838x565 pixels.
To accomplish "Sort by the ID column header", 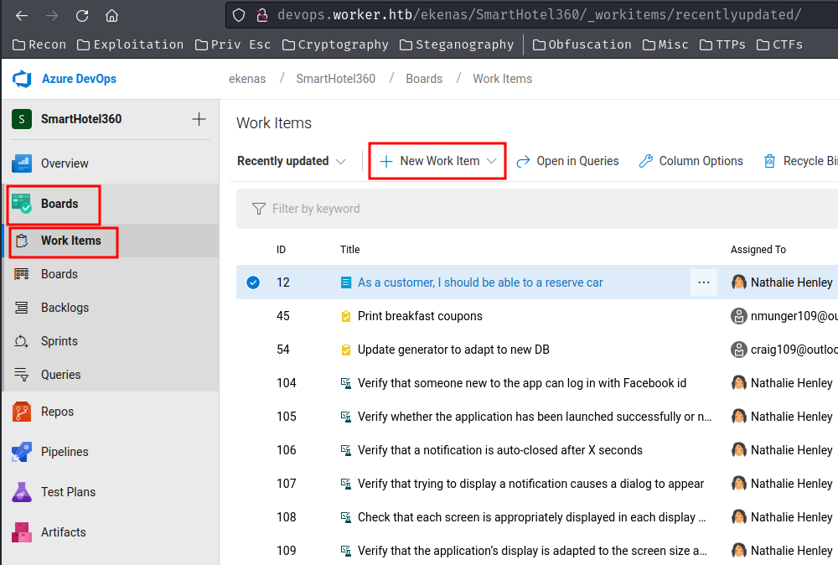I will (x=281, y=250).
